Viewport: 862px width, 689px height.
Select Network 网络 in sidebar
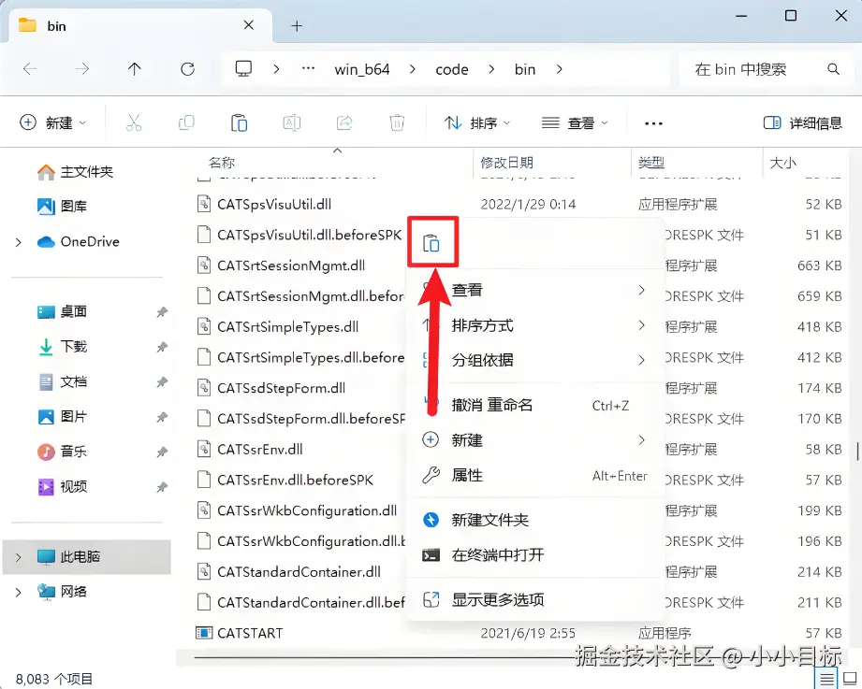(x=62, y=592)
